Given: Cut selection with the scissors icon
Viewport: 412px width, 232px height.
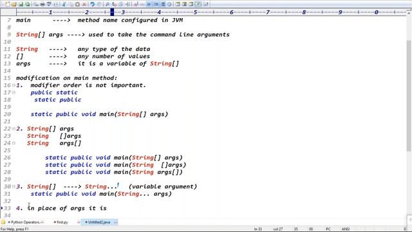Looking at the screenshot, I should (x=64, y=5).
